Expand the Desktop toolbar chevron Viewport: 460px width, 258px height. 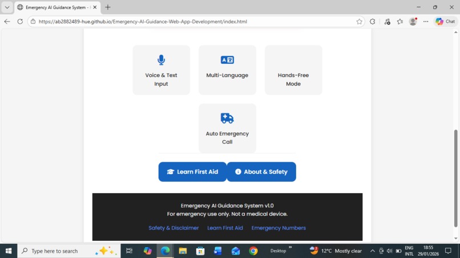(x=290, y=247)
